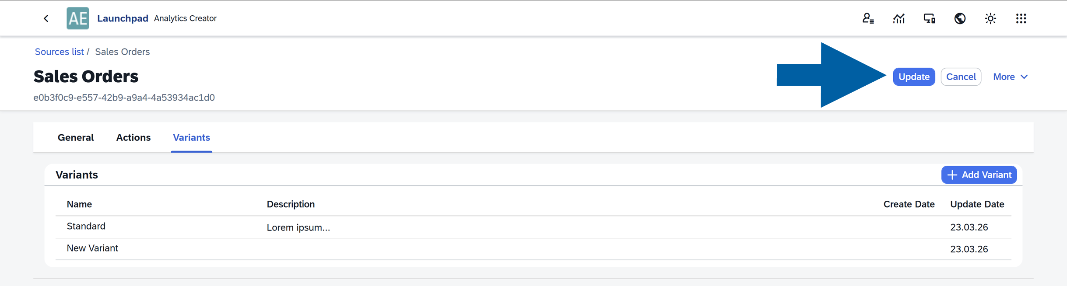Screen dimensions: 1067x286
Task: Open the globe language icon
Action: pyautogui.click(x=960, y=18)
